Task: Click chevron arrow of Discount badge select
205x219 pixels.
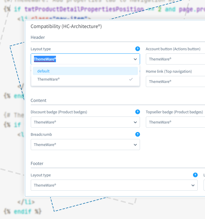Action: (x=135, y=122)
